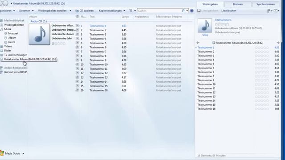Open the Media Guide dropdown arrow
Viewport: 285px width, 160px height.
coord(23,153)
